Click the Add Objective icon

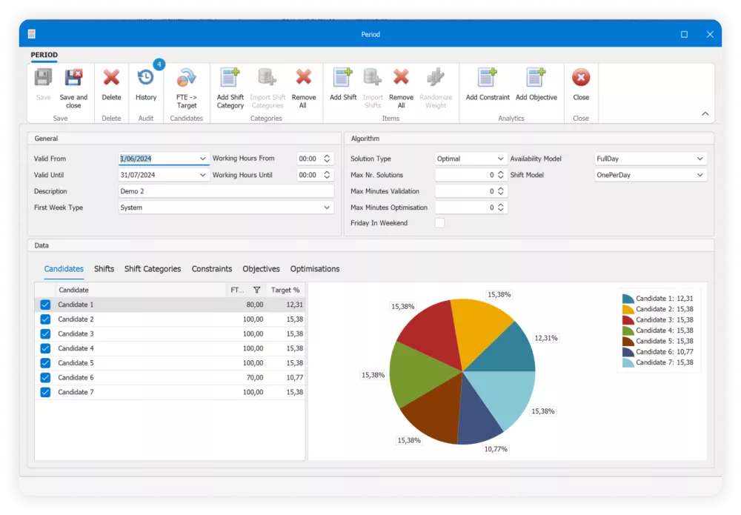pyautogui.click(x=536, y=78)
